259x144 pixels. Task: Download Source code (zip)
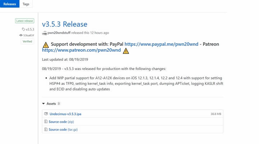[61, 122]
